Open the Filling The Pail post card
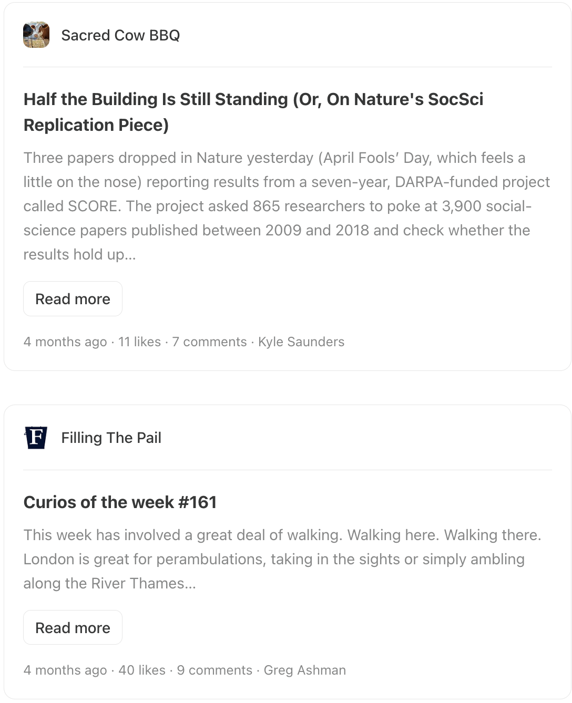Image resolution: width=572 pixels, height=703 pixels. 288,552
